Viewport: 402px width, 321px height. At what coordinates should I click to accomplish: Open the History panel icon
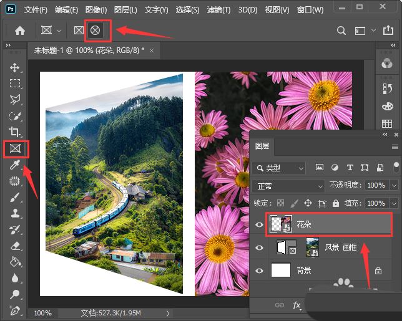point(387,89)
